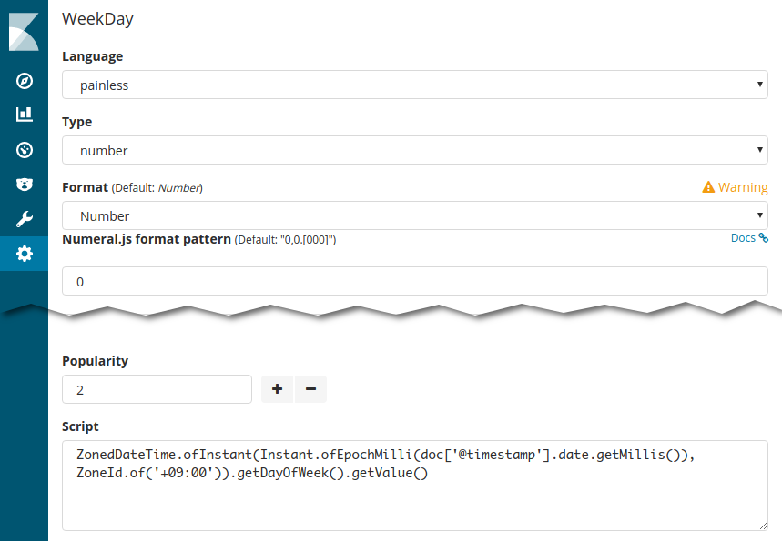The width and height of the screenshot is (782, 541).
Task: Expand the Type dropdown showing number
Action: click(414, 151)
